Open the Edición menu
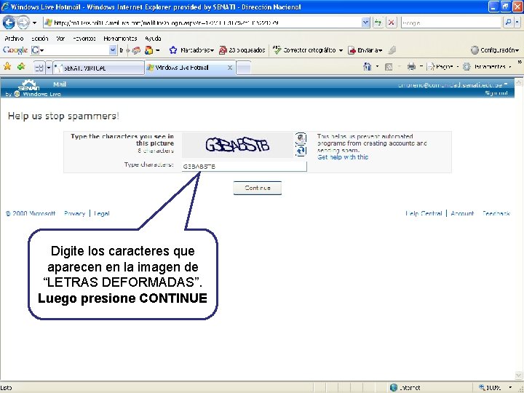The image size is (524, 393). coord(40,39)
